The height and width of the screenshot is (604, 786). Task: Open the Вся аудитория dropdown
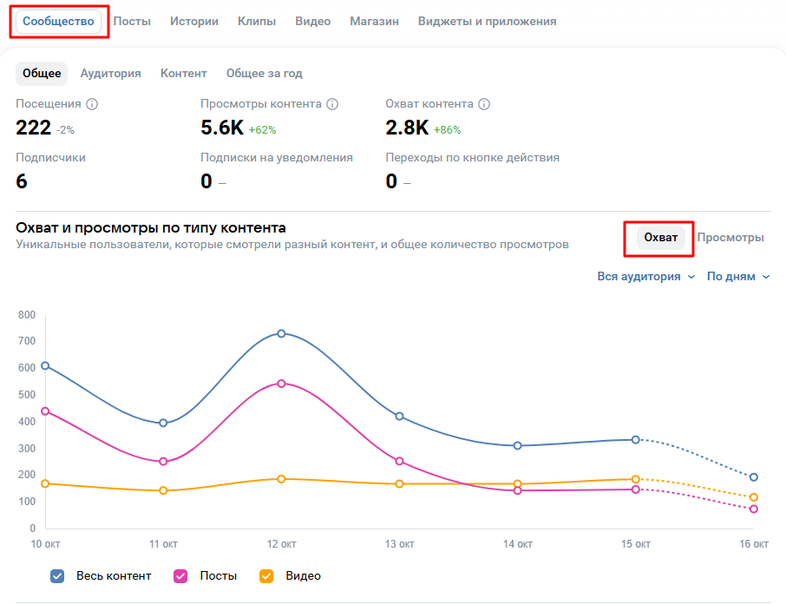click(x=645, y=277)
